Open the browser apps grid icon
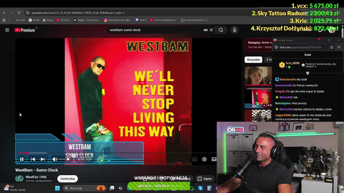344x193 pixels. click(4, 20)
